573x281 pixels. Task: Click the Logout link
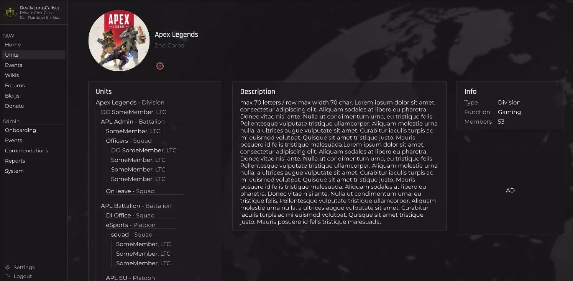click(23, 276)
